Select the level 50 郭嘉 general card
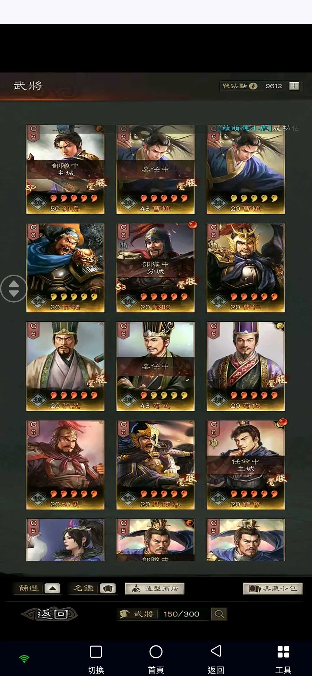312x676 pixels. 66,169
